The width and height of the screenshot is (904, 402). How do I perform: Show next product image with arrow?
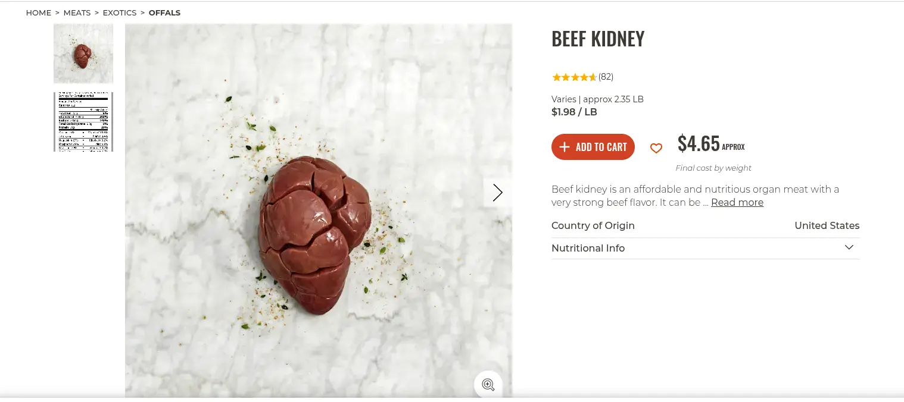coord(497,192)
